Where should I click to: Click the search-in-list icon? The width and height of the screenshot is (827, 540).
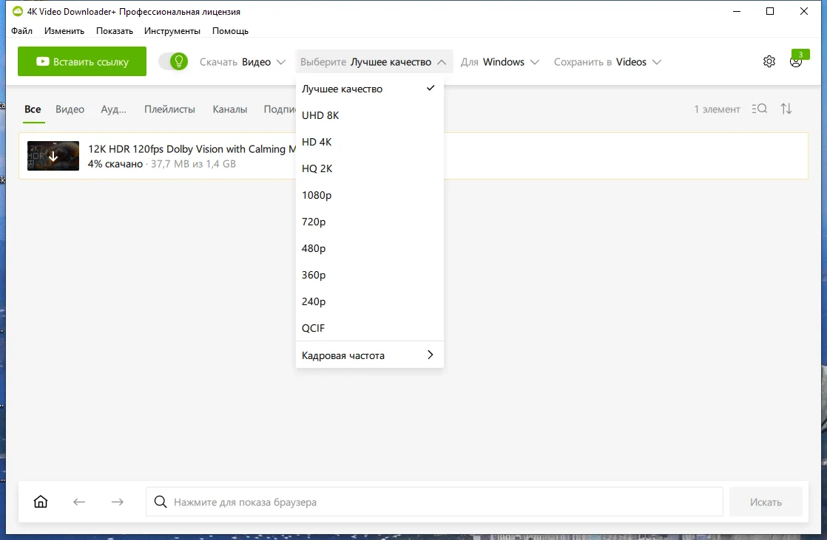[x=760, y=109]
